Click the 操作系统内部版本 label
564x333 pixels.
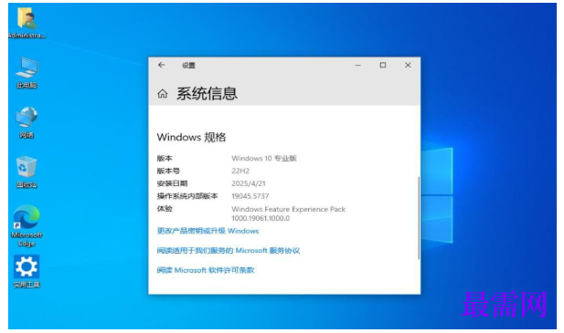coord(187,196)
